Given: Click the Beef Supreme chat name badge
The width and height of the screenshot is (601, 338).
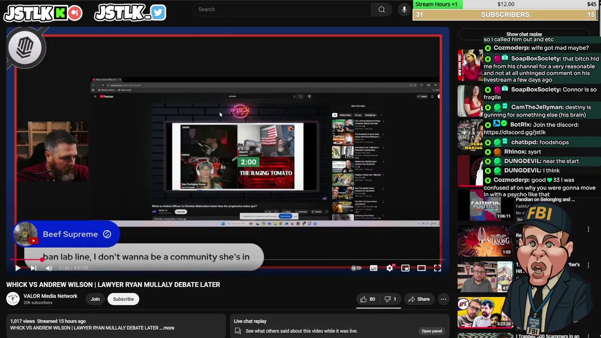Looking at the screenshot, I should pos(66,234).
